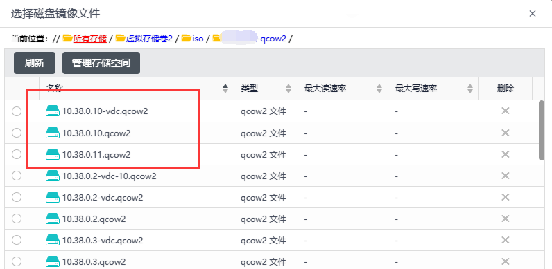
Task: Select radio button for 10.38.0.2-vdc.qcow2
Action: pyautogui.click(x=17, y=197)
